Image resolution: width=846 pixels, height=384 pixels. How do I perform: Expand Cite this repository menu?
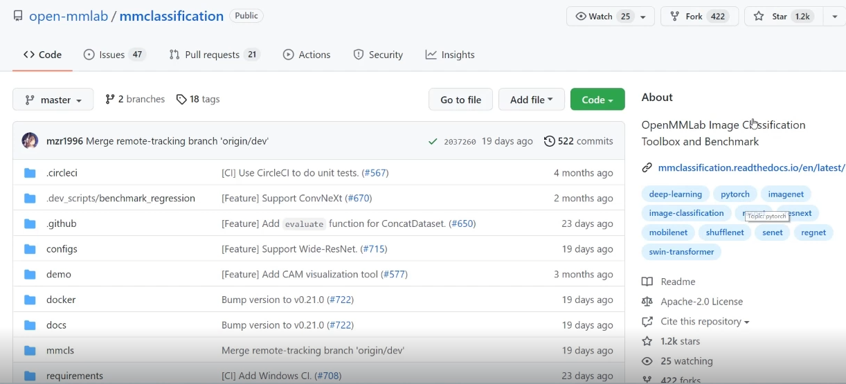(705, 322)
